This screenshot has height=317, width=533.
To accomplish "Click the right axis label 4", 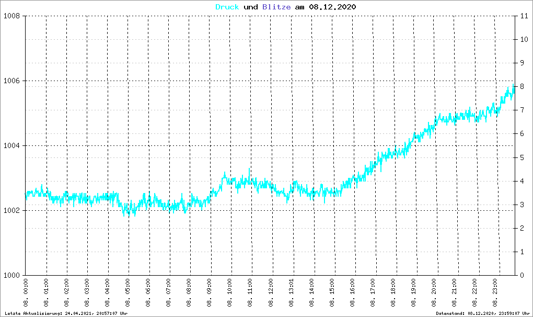I will [x=522, y=181].
